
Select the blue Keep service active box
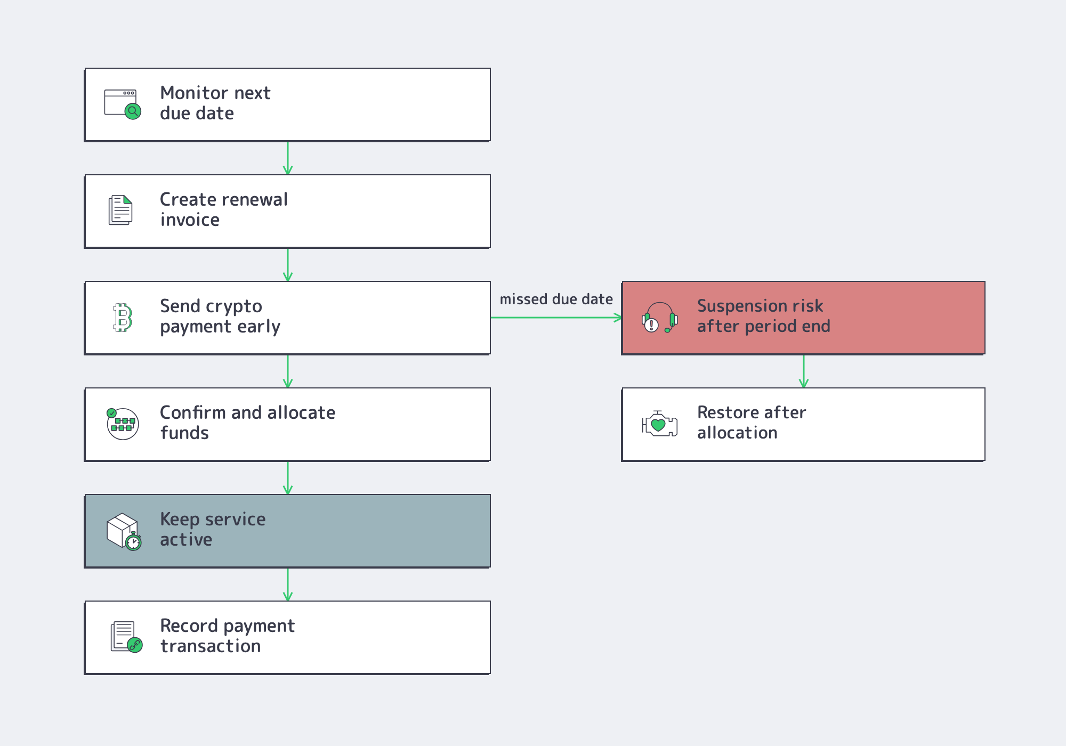287,531
